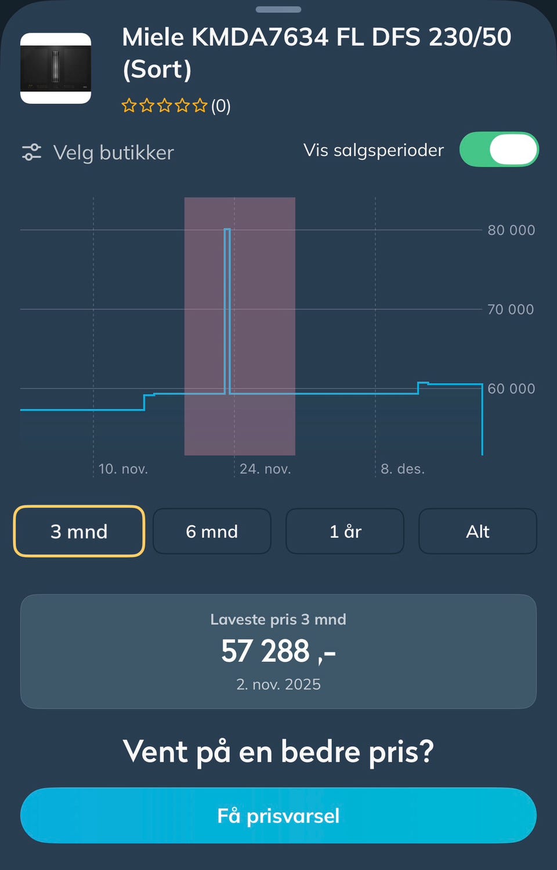
Task: Tap the shaded sales period region
Action: (x=240, y=326)
